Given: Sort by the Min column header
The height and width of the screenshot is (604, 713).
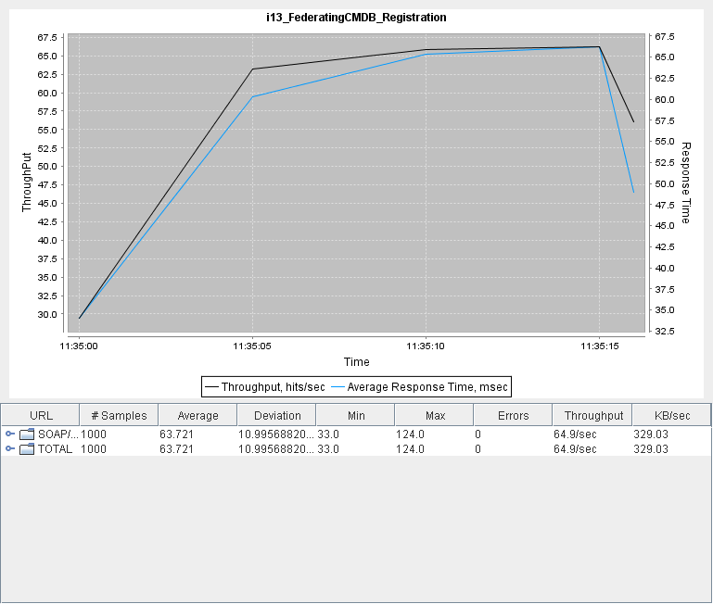Looking at the screenshot, I should click(x=356, y=415).
